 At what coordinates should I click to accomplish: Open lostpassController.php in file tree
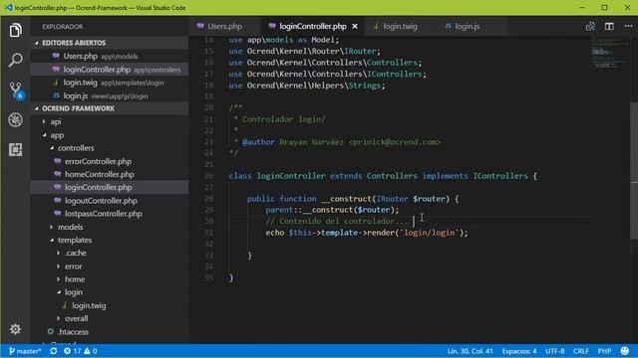(x=110, y=214)
